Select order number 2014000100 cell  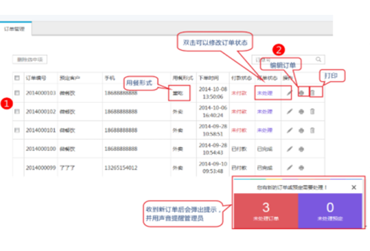tap(41, 149)
